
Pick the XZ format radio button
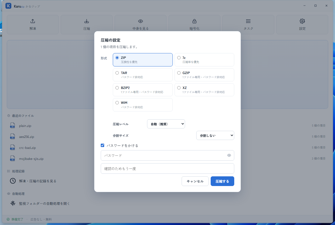[179, 88]
